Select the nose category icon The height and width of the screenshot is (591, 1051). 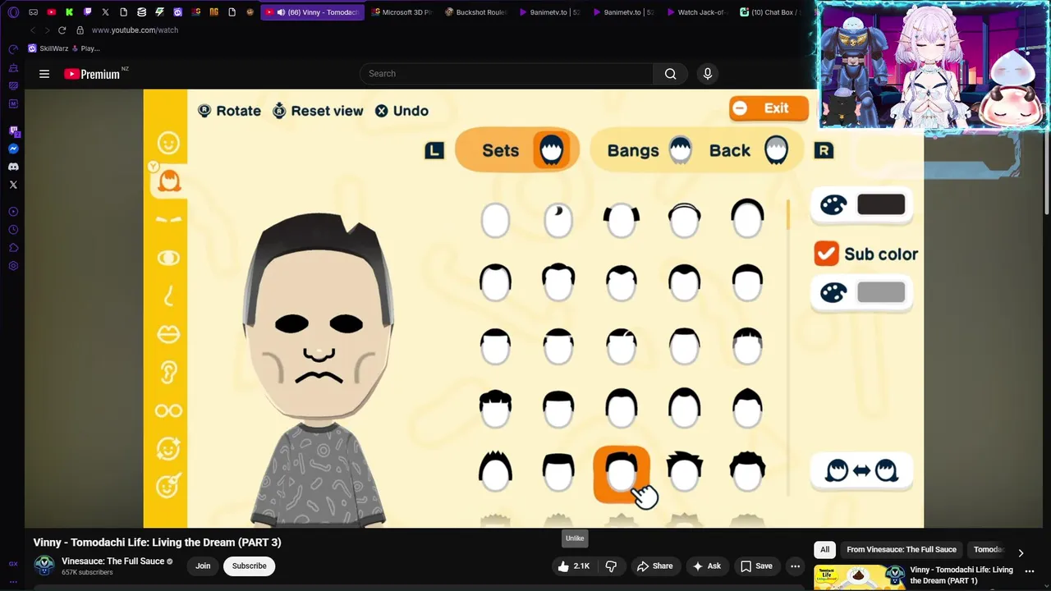(168, 296)
